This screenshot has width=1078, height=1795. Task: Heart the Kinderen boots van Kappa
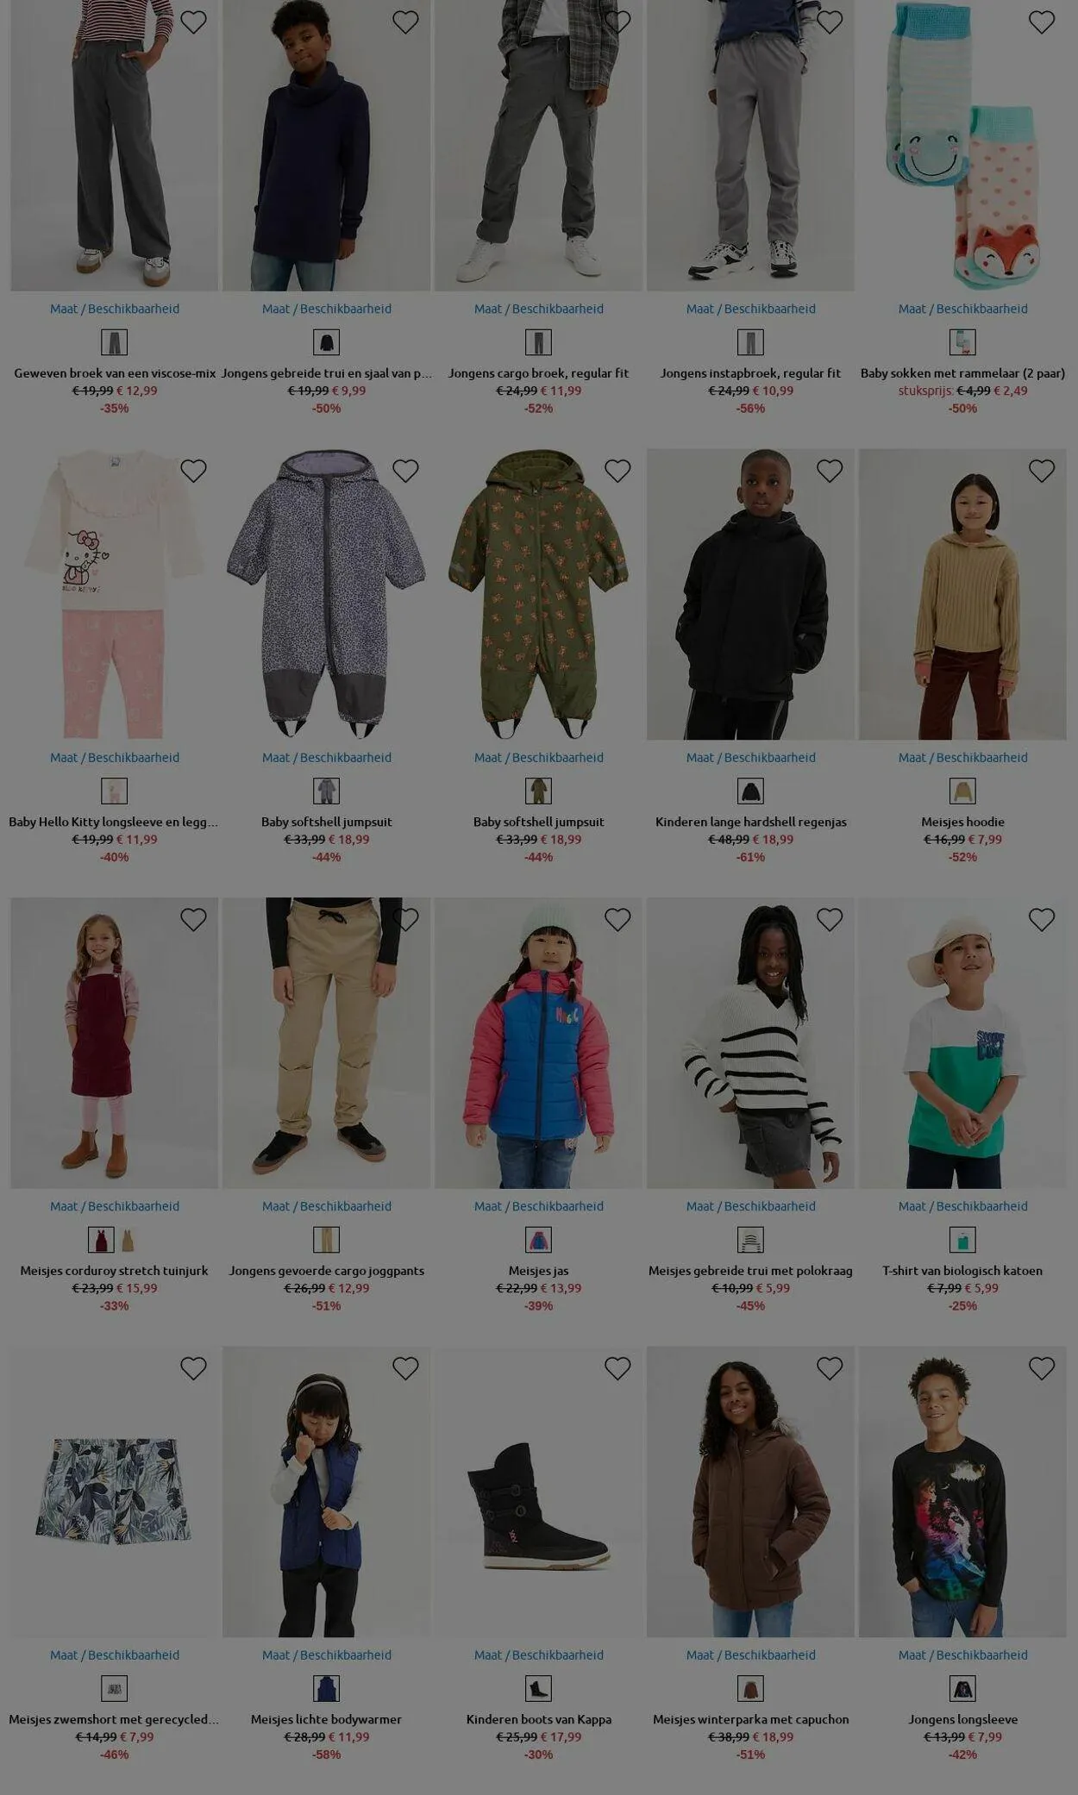coord(617,1368)
